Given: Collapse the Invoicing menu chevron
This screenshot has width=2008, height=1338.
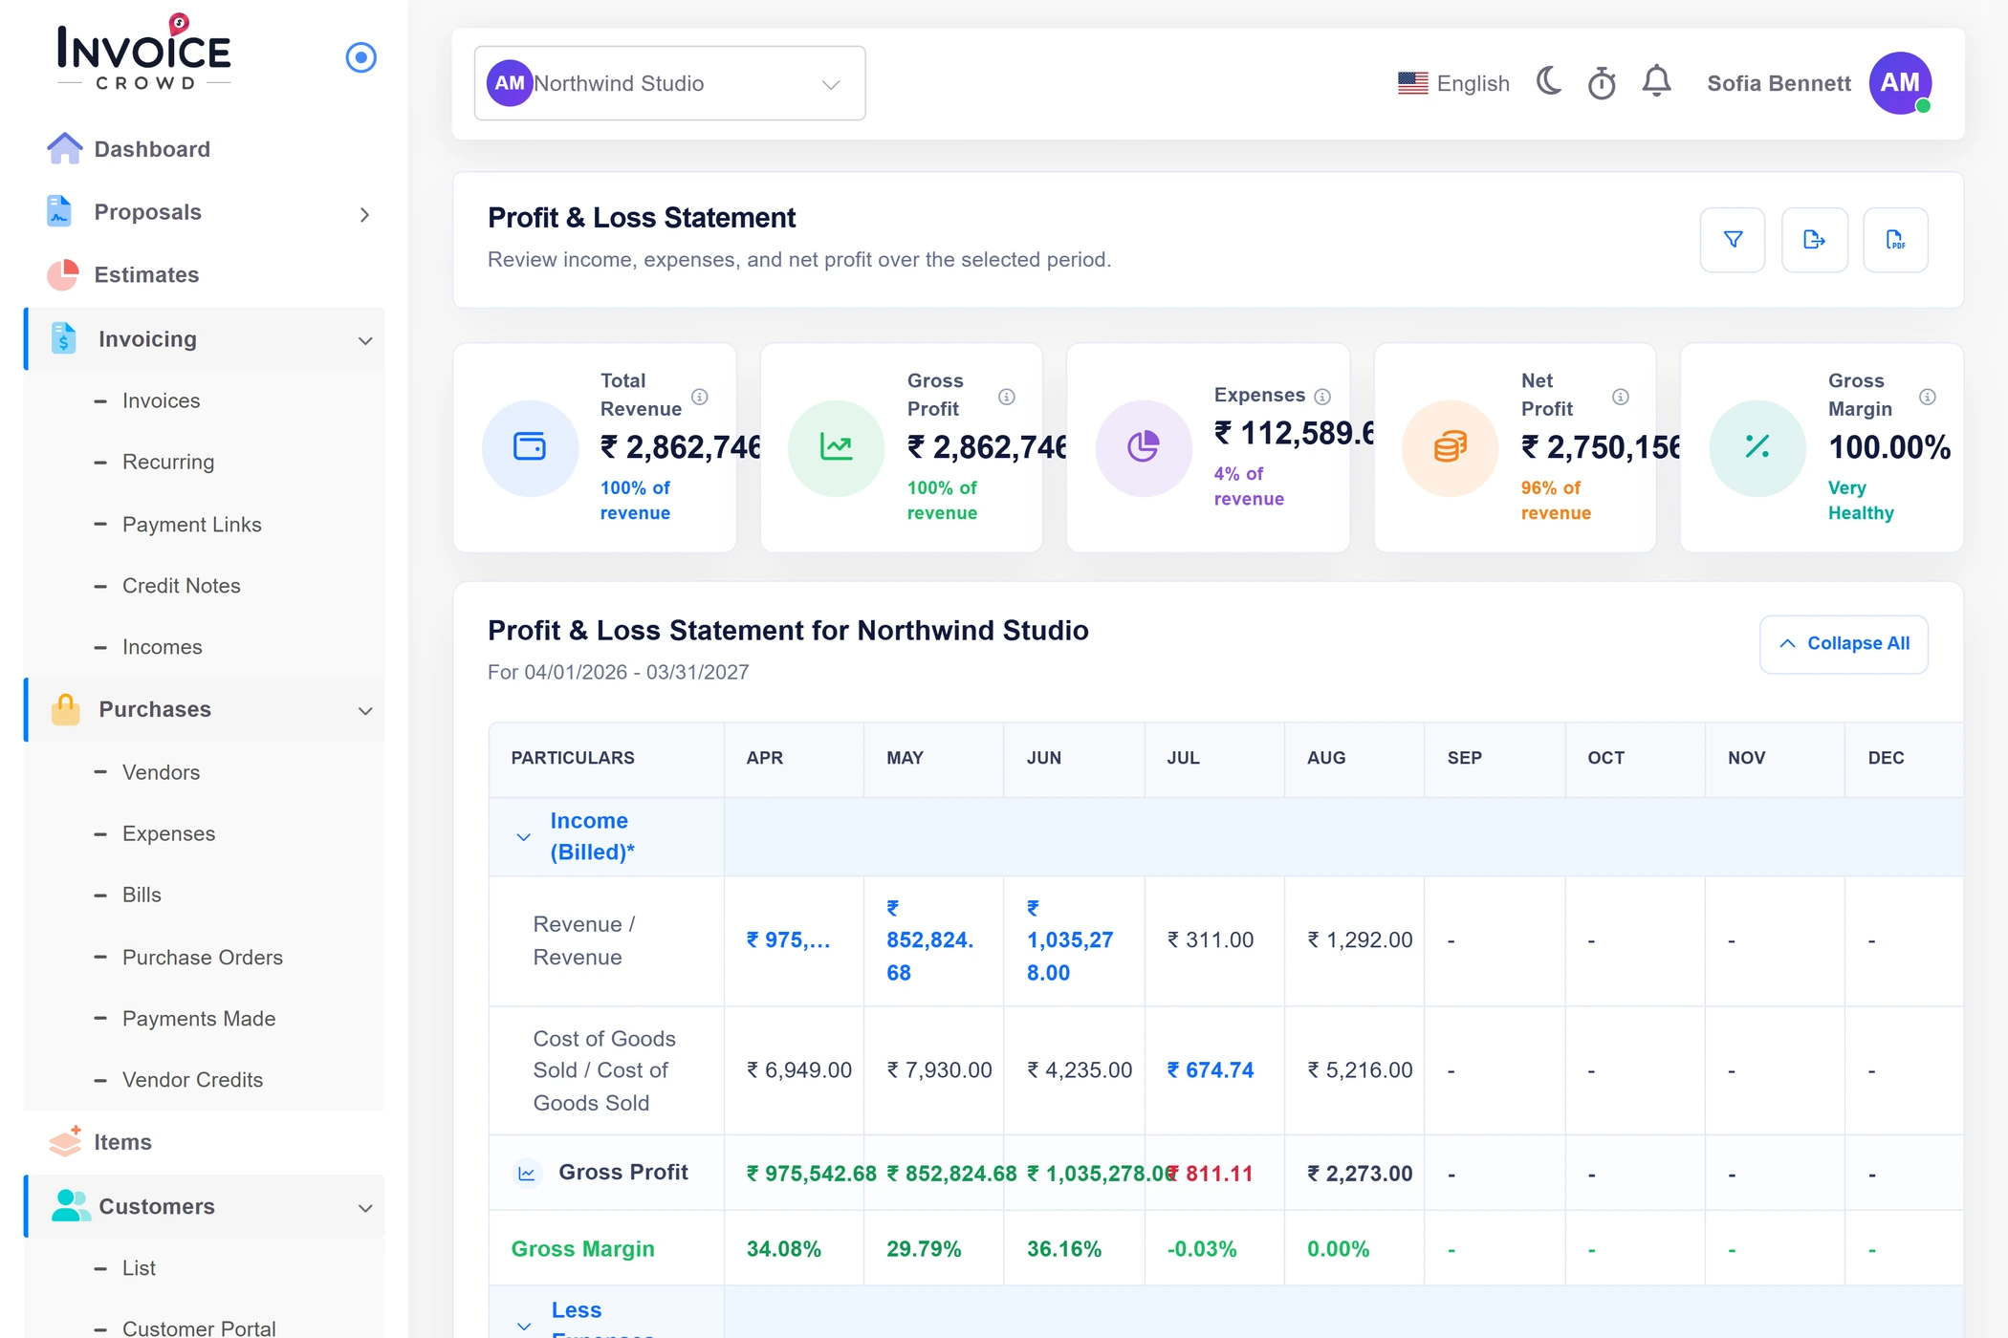Looking at the screenshot, I should (x=365, y=340).
